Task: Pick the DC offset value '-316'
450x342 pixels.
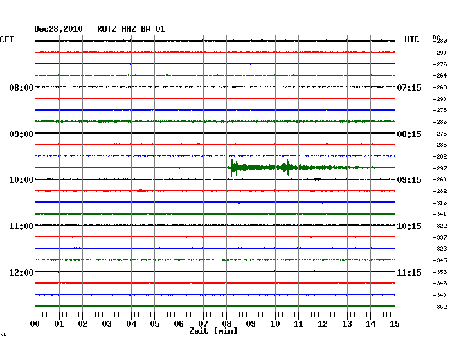Action: click(440, 203)
